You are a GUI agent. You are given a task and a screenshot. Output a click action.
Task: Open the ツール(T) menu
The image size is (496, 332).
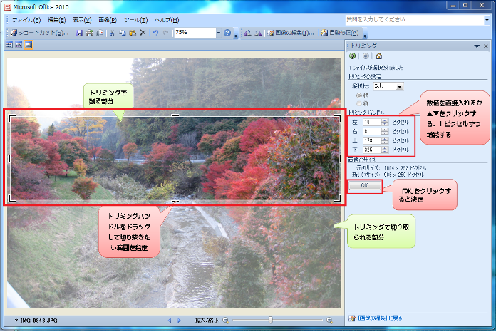135,20
